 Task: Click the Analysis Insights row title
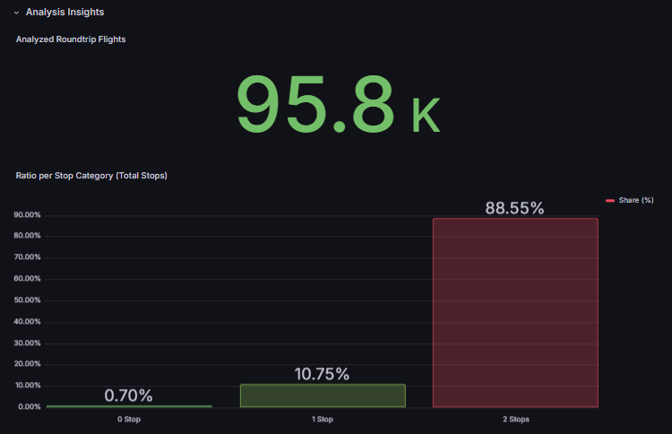tap(65, 13)
